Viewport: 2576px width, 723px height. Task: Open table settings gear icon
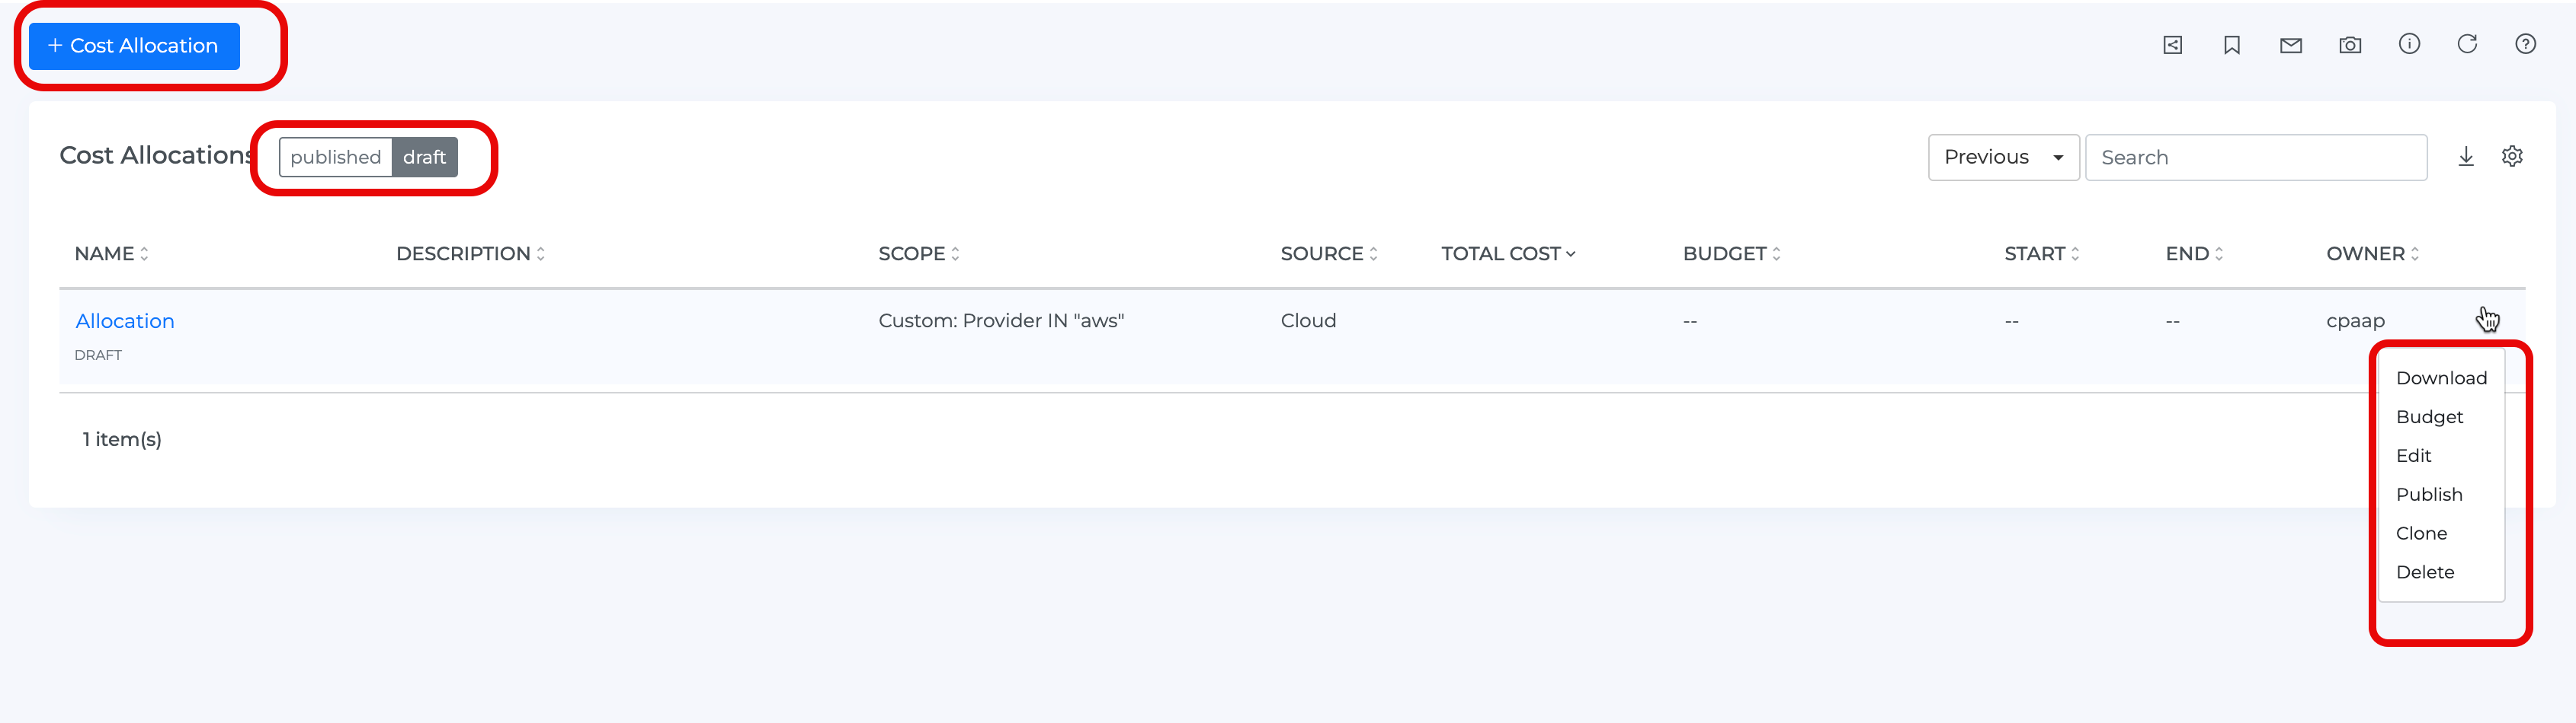point(2512,157)
